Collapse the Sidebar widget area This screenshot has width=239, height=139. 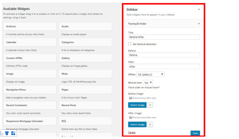pos(199,9)
